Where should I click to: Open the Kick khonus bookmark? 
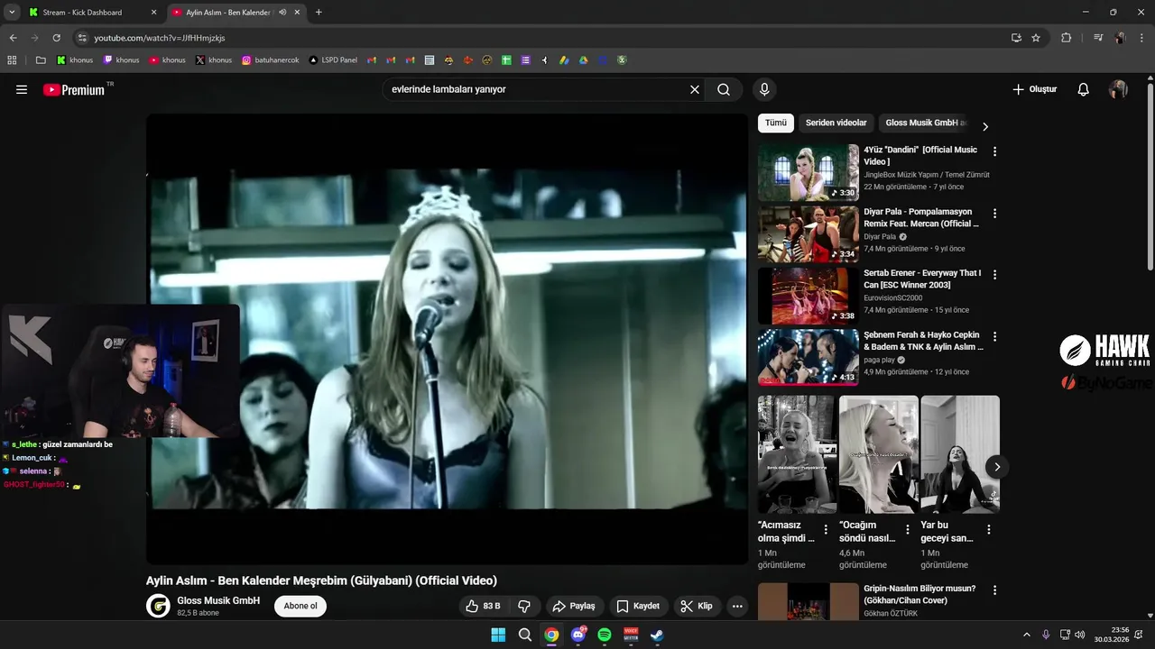click(75, 60)
